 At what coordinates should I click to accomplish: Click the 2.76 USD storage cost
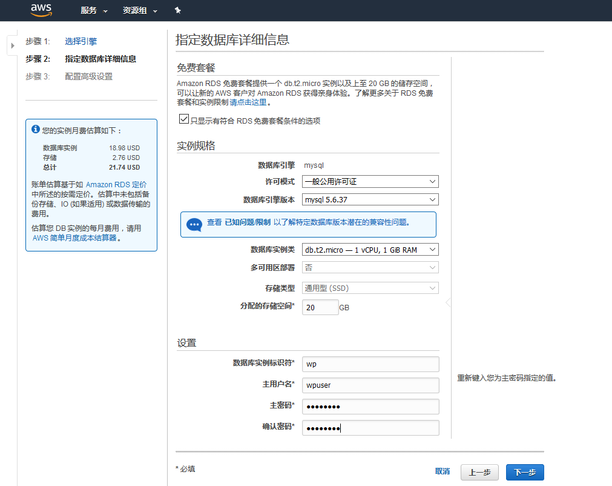click(126, 158)
